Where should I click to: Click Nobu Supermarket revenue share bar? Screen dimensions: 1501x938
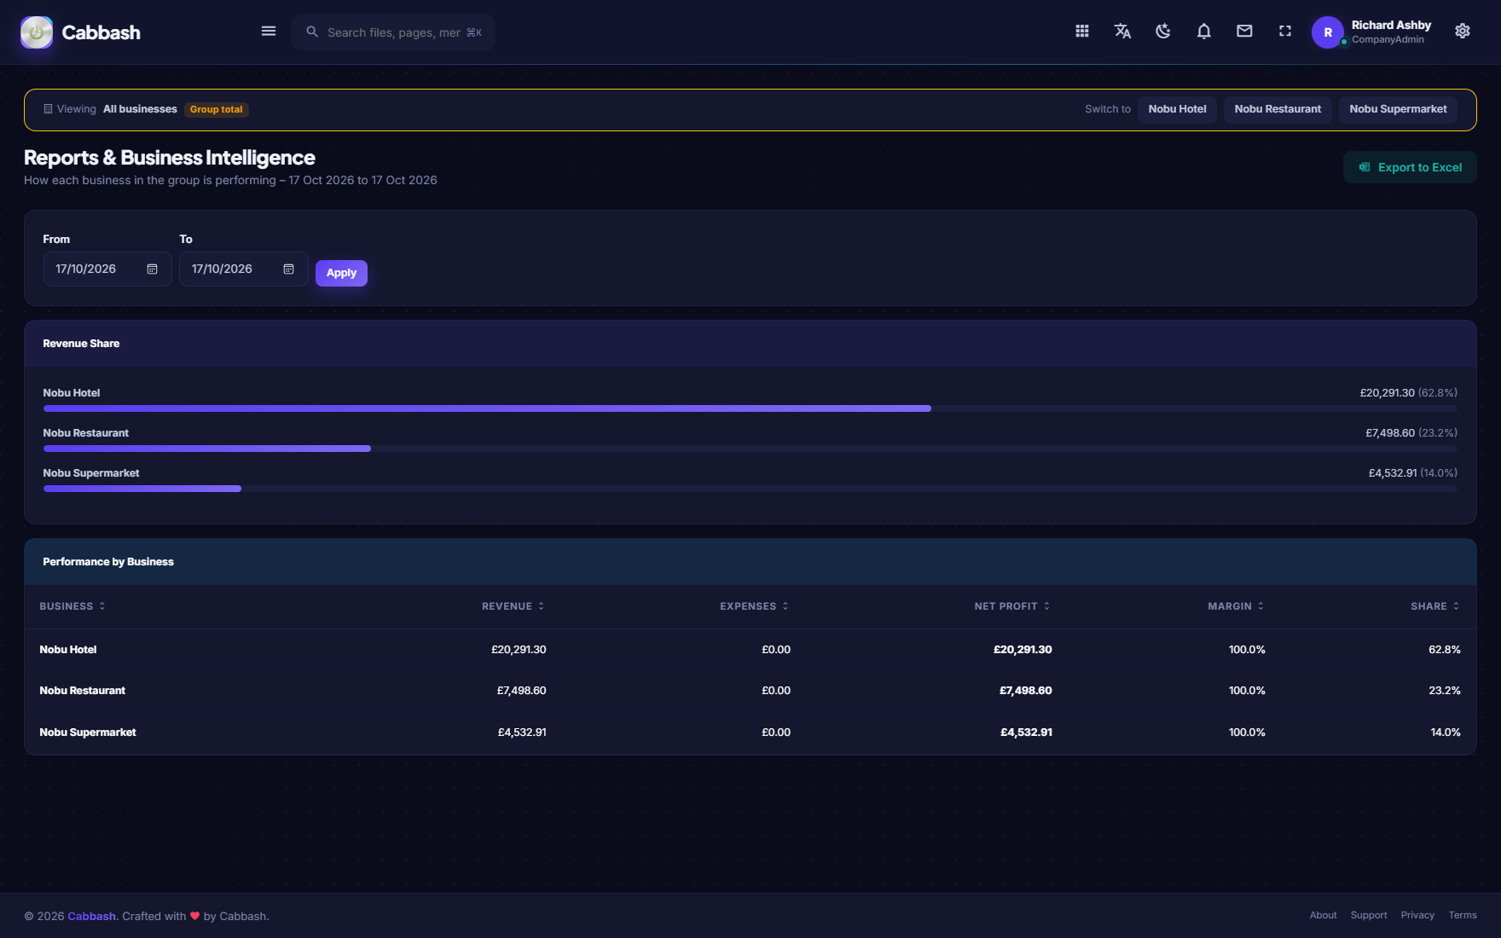[142, 489]
